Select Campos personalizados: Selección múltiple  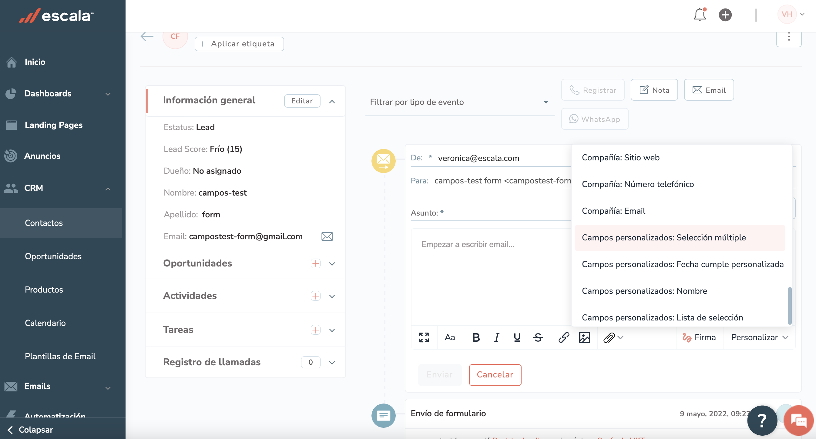pos(680,238)
